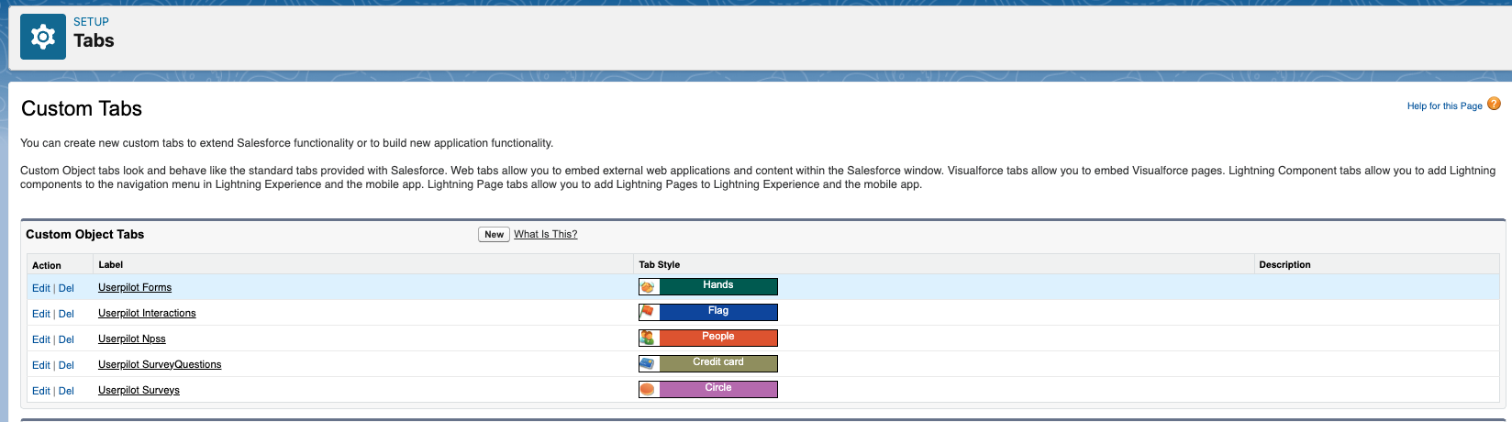Click the Flag tab style icon
This screenshot has width=1512, height=422.
(x=649, y=313)
